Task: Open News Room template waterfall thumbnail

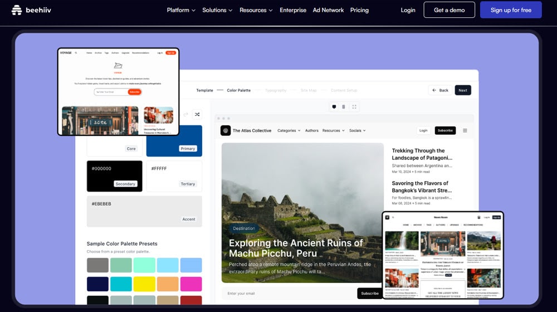Action: point(402,241)
